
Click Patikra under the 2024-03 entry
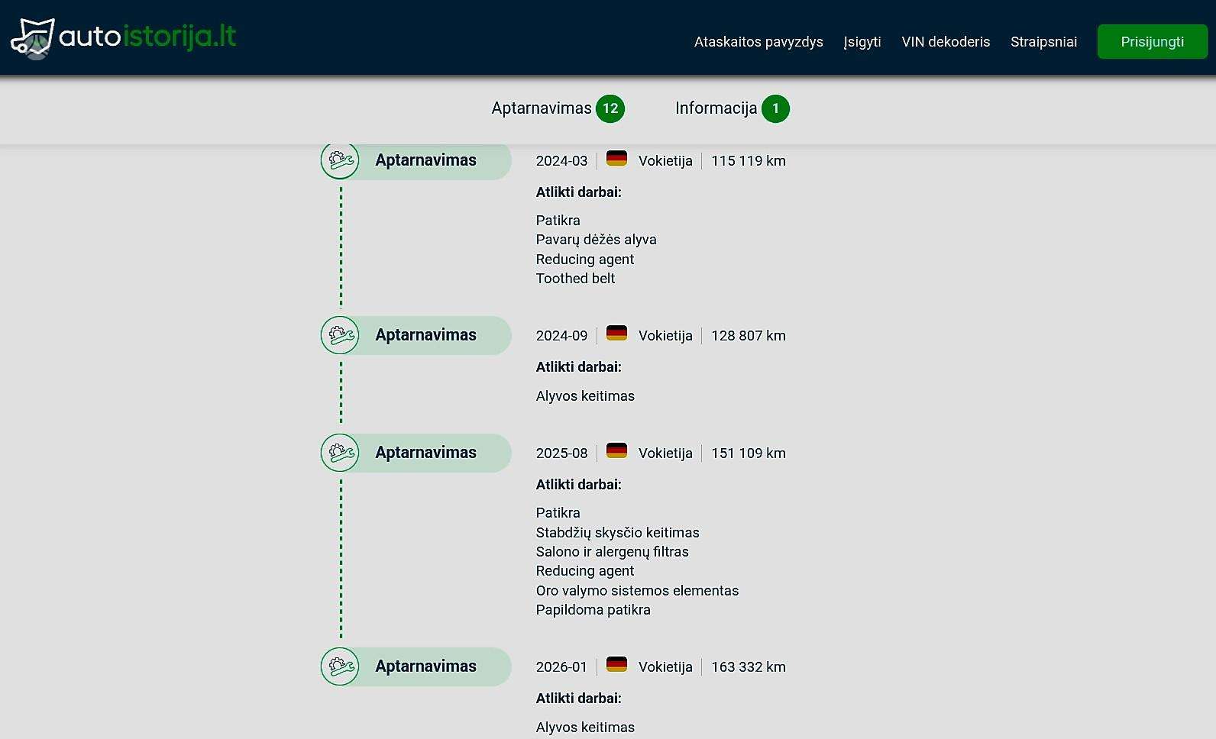click(x=558, y=221)
